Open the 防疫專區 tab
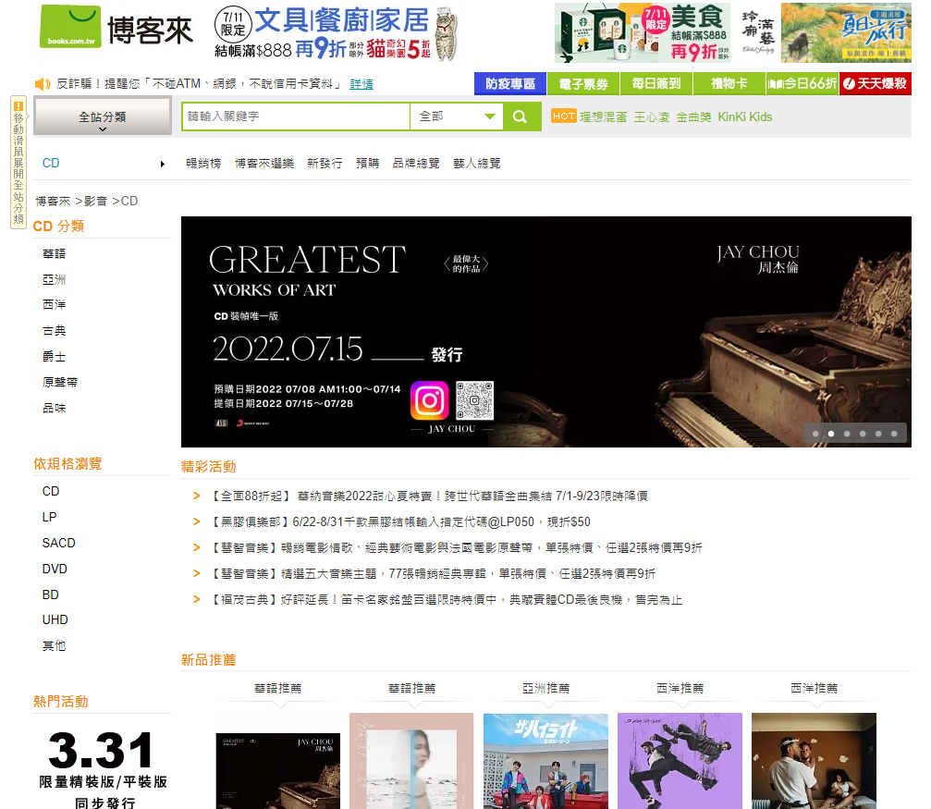 point(510,84)
